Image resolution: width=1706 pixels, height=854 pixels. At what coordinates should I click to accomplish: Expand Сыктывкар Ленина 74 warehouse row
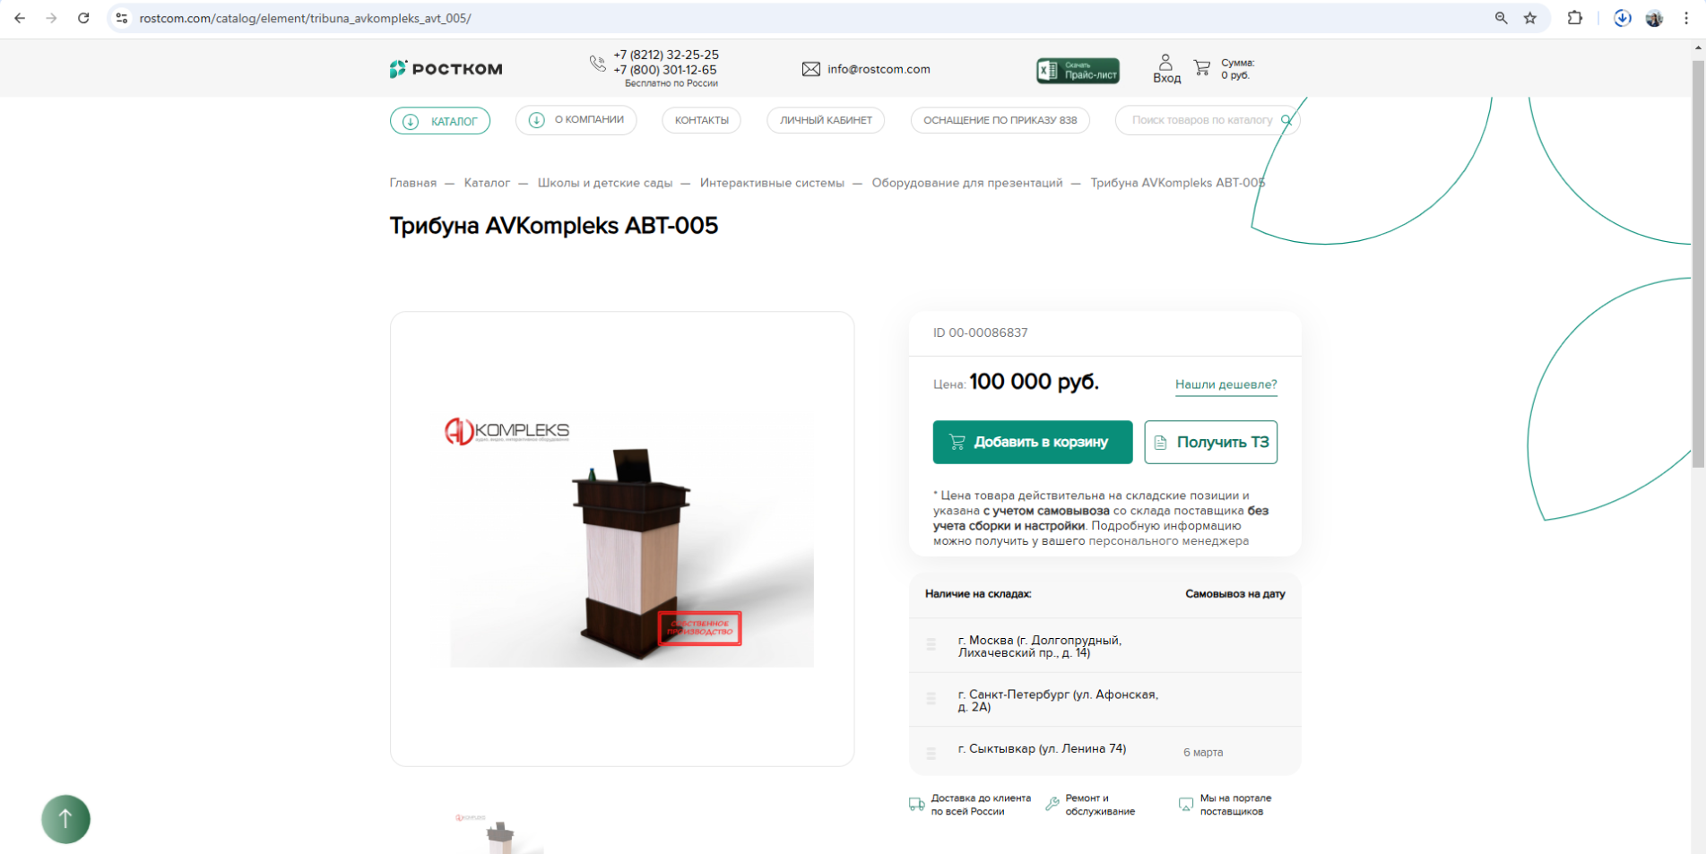pyautogui.click(x=1104, y=751)
